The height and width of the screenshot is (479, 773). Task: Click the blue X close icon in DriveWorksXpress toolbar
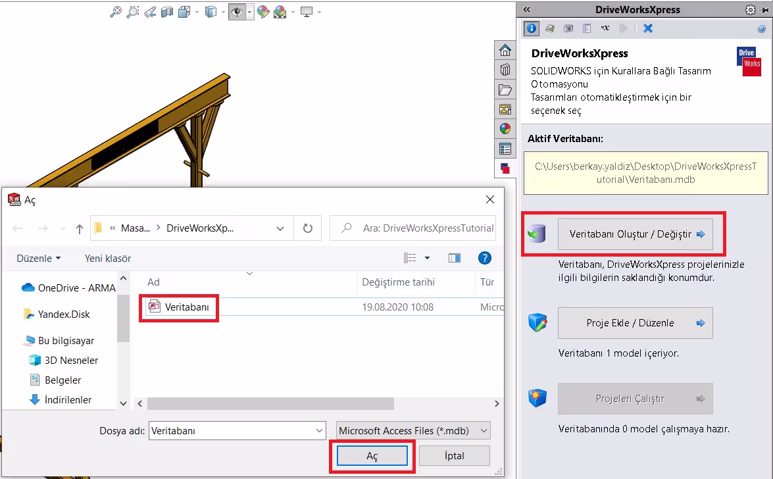point(648,28)
